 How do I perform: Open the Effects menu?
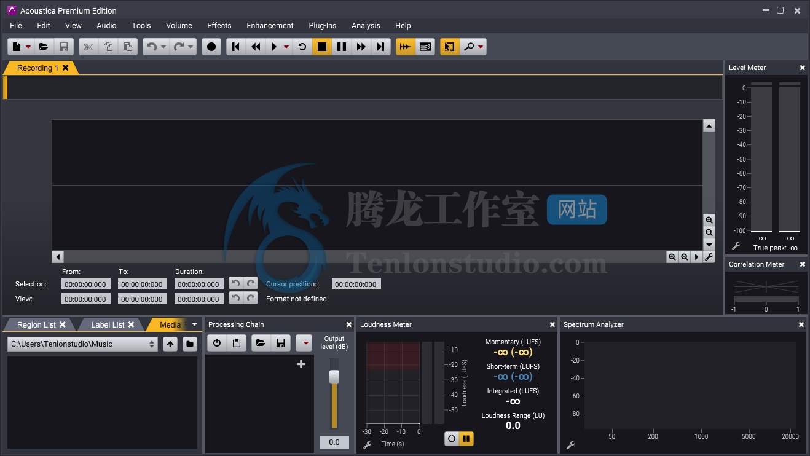219,25
